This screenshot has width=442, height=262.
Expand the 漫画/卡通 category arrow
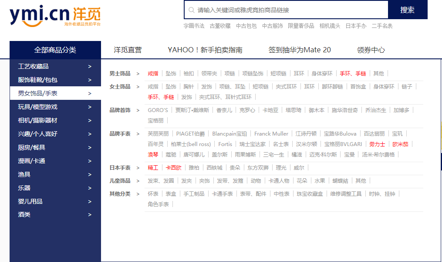90,161
